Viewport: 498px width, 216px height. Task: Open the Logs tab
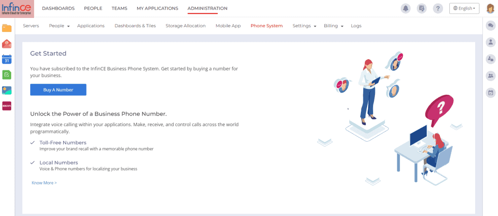pos(356,26)
